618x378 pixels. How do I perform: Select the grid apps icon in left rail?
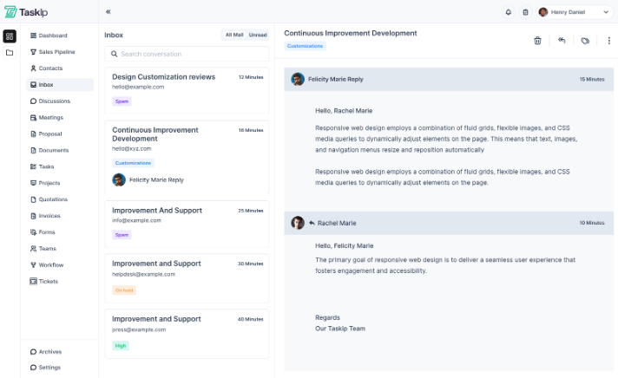(x=10, y=36)
